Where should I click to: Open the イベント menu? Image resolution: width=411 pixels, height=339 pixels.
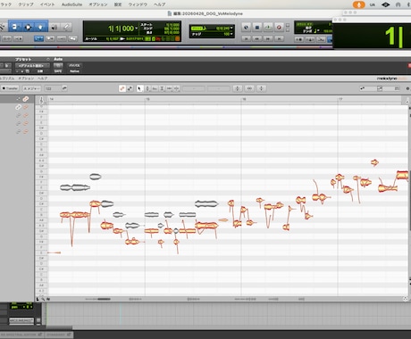47,4
